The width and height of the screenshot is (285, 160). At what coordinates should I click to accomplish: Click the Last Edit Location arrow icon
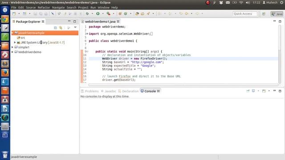pyautogui.click(x=181, y=14)
